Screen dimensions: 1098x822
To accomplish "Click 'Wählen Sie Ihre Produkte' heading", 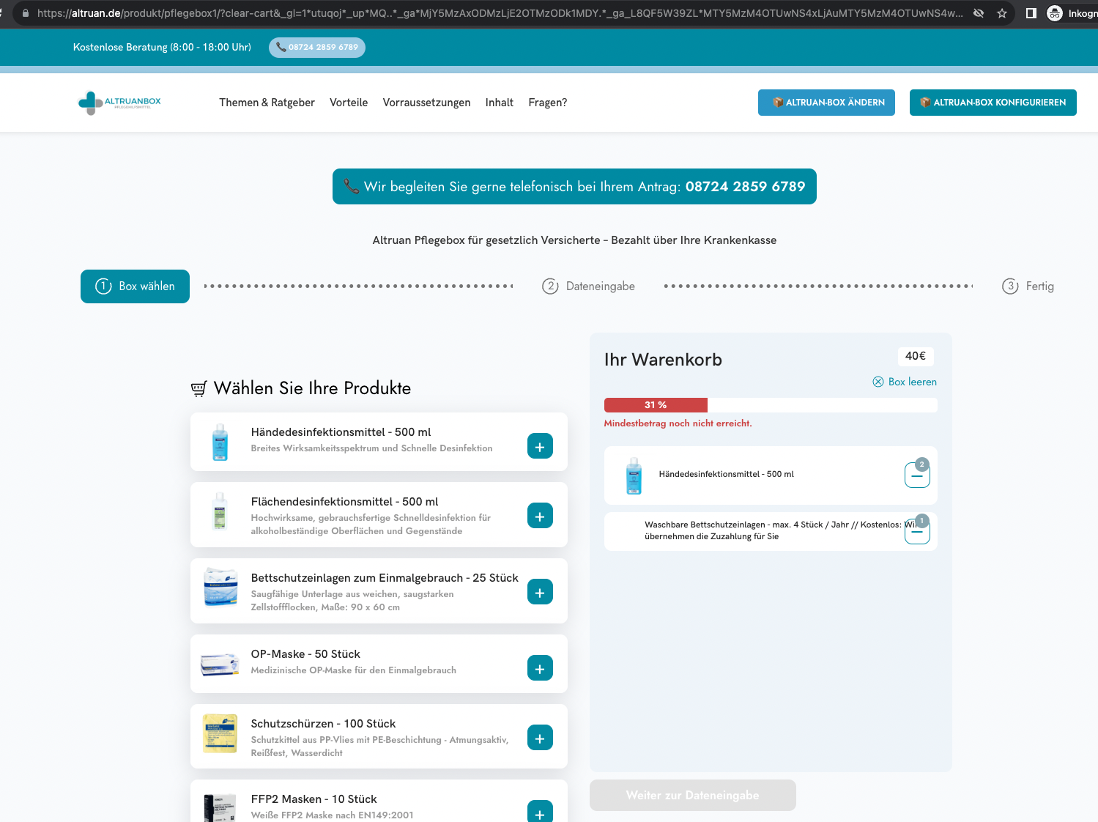I will pos(312,388).
